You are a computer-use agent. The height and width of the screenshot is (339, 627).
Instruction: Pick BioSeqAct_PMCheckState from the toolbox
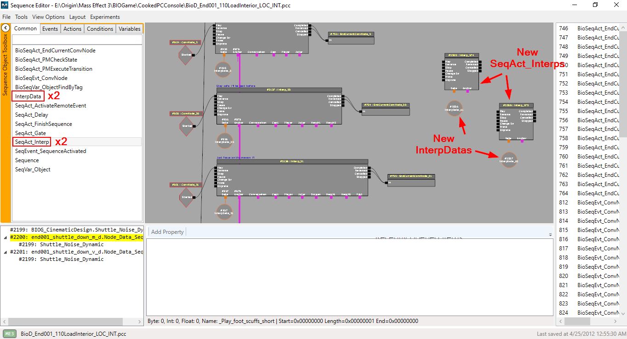coord(46,60)
